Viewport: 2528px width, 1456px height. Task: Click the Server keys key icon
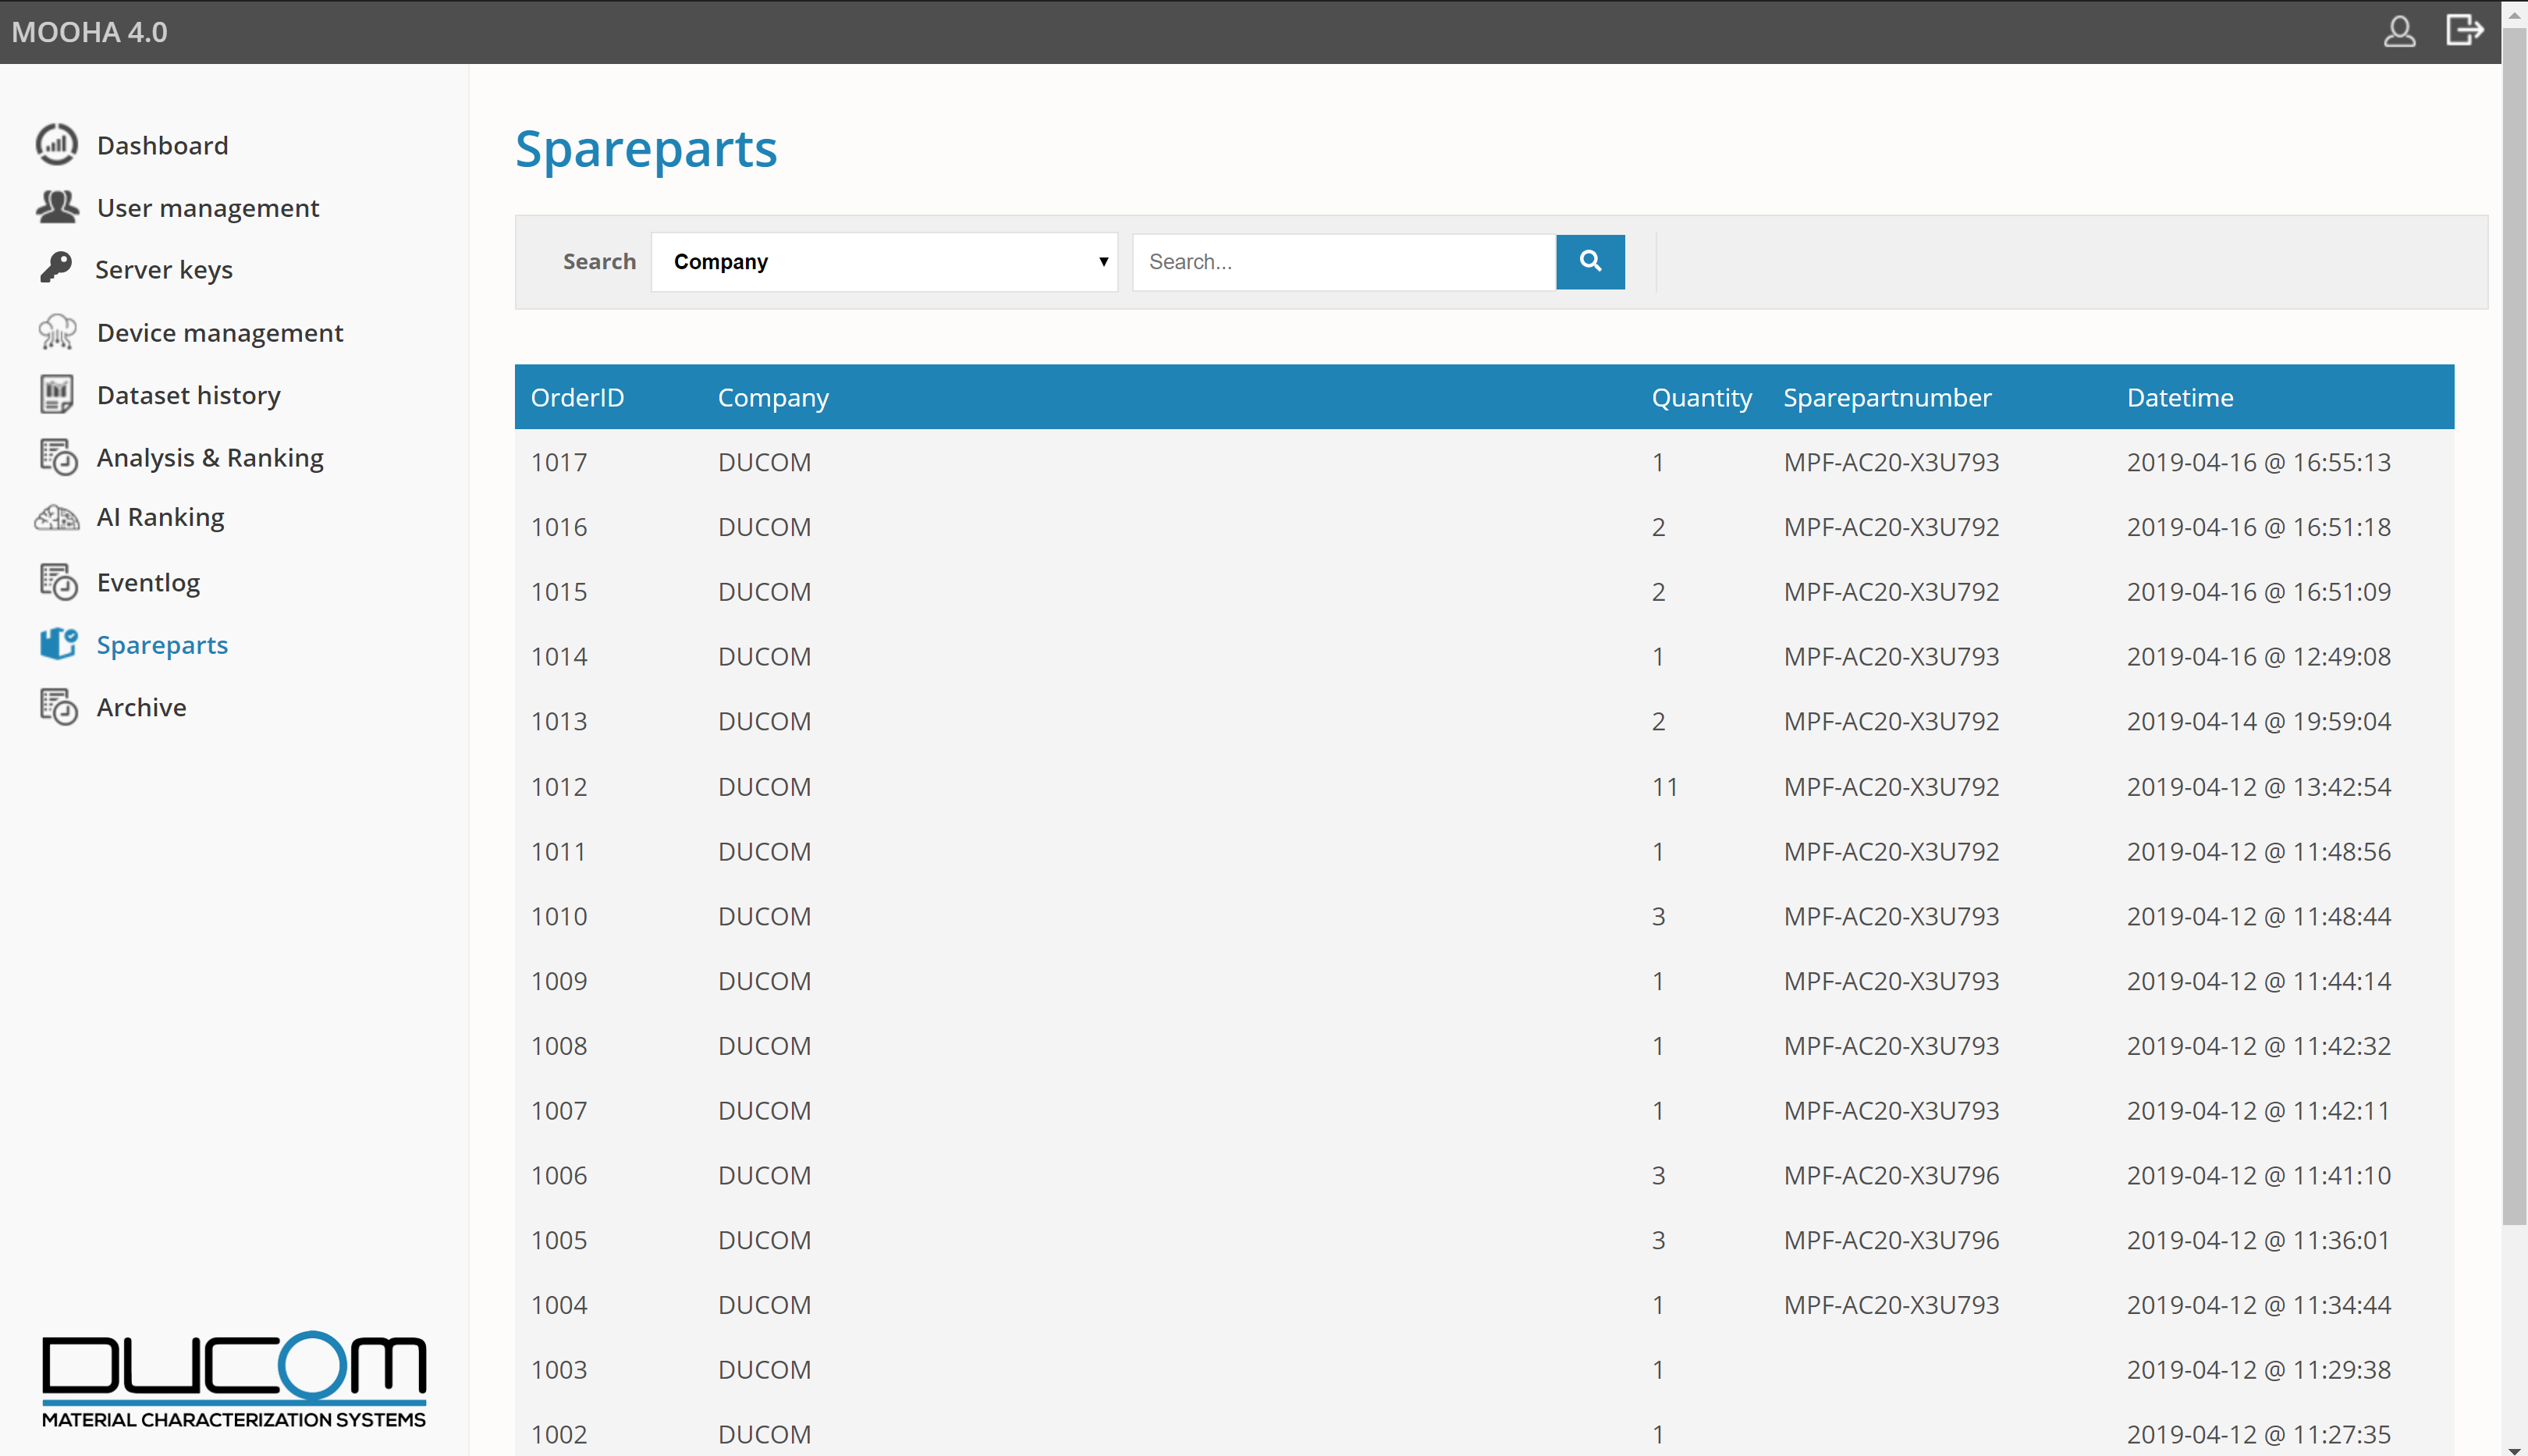pyautogui.click(x=56, y=268)
